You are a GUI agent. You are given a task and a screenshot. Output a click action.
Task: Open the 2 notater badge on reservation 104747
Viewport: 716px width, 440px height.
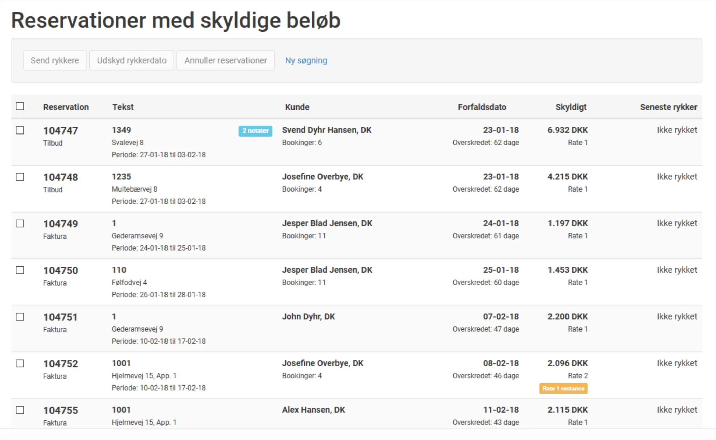255,130
